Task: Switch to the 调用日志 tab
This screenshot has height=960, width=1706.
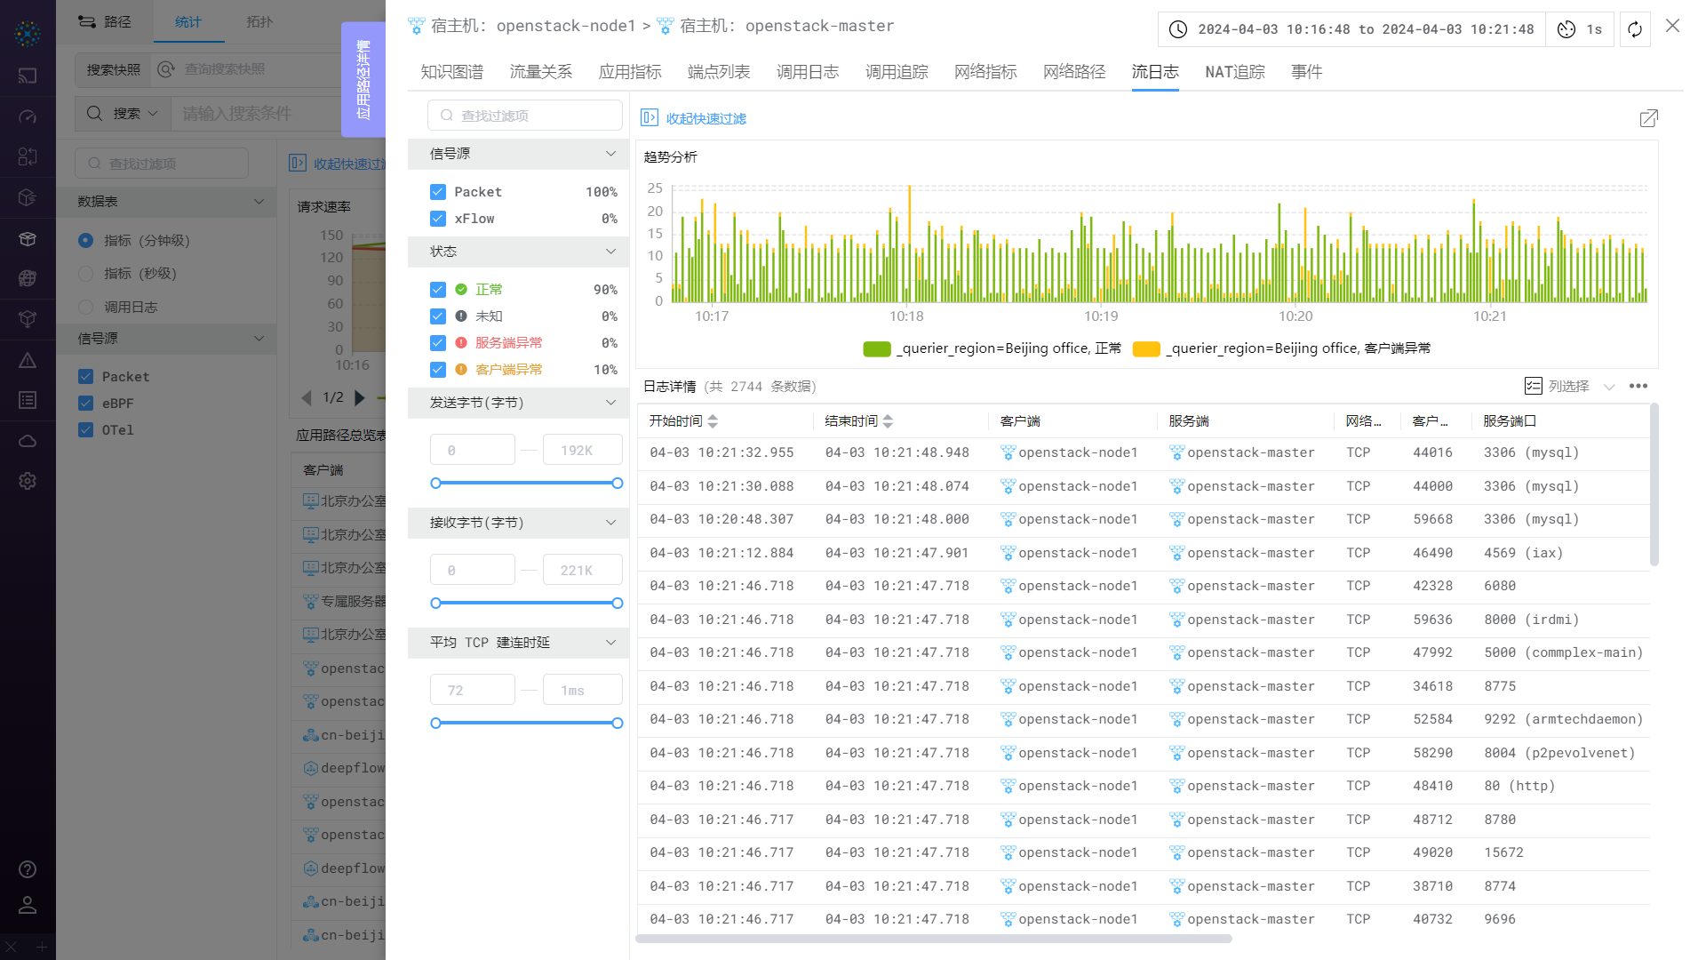Action: [x=807, y=72]
